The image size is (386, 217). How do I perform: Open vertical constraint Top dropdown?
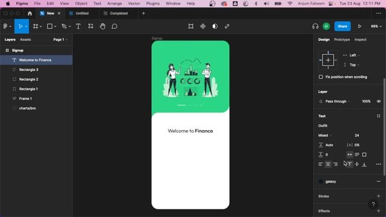pyautogui.click(x=354, y=64)
